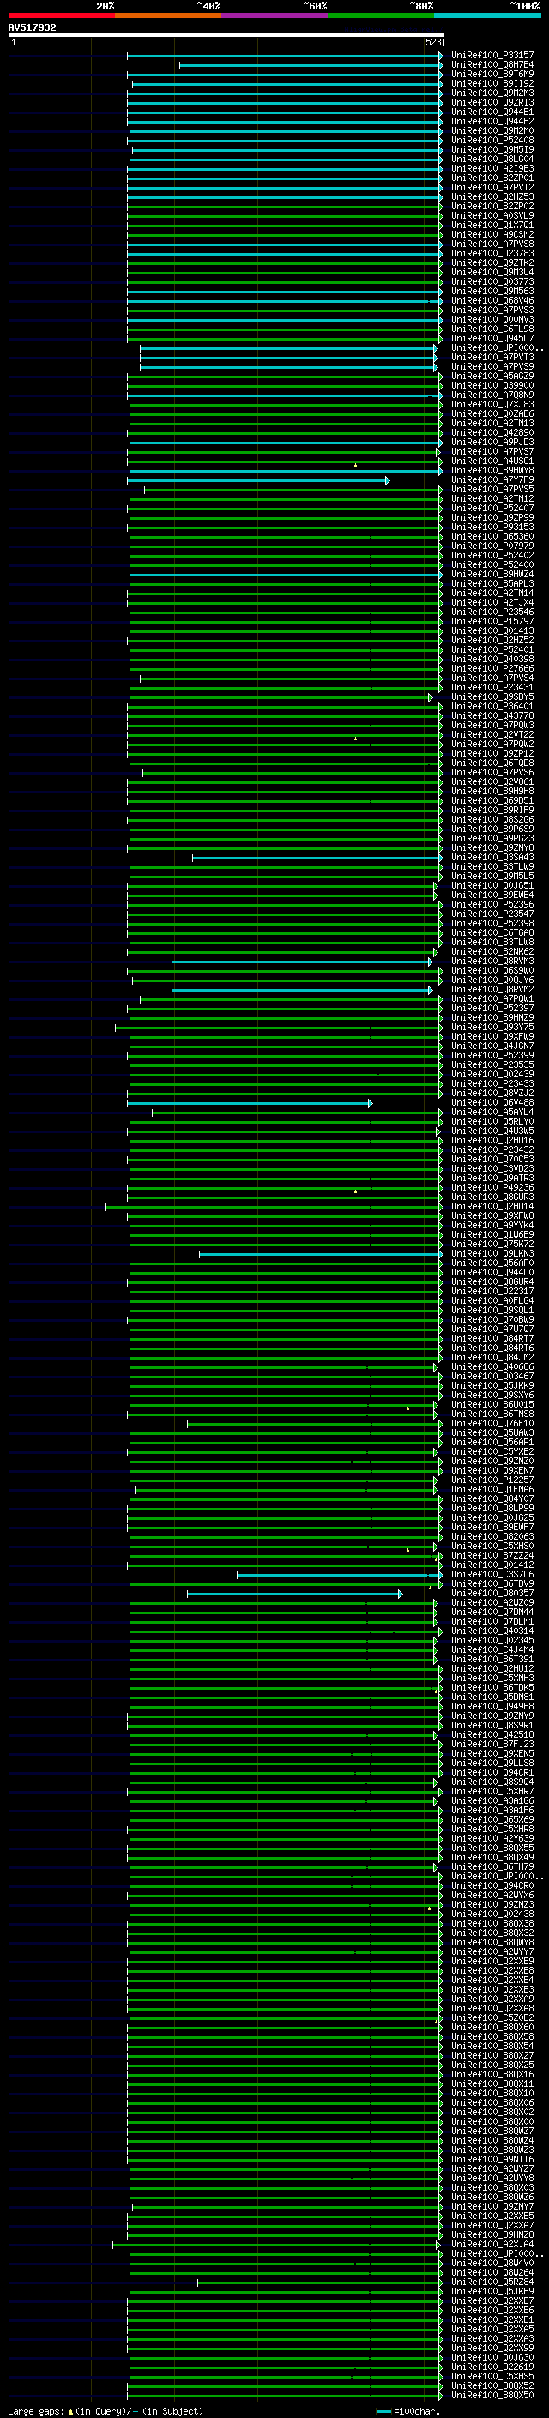Select label UniRef100_Q3SA43
This screenshot has height=2418, width=549.
492,857
